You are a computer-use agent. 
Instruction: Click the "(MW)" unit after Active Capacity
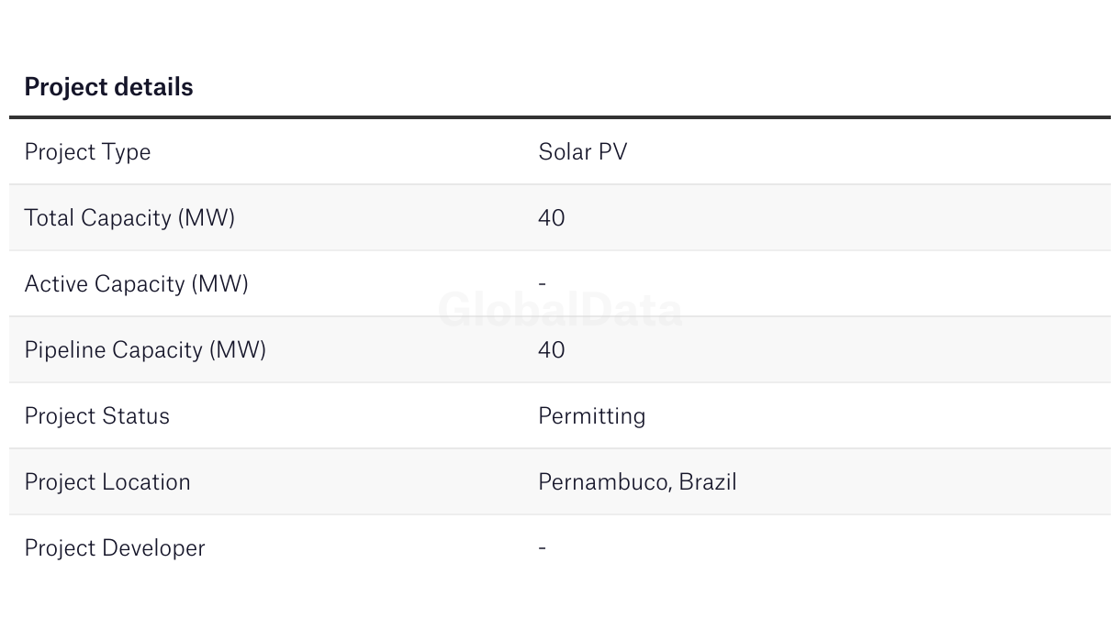(219, 284)
